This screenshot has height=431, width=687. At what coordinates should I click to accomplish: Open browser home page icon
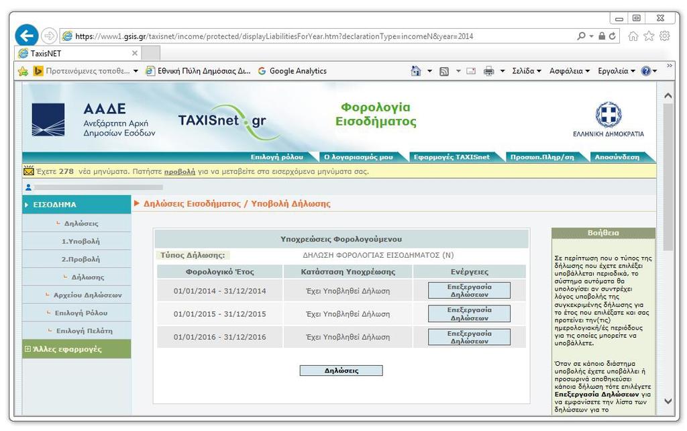[633, 36]
